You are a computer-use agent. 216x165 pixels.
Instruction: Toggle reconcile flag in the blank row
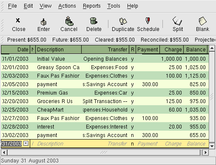click(132, 144)
